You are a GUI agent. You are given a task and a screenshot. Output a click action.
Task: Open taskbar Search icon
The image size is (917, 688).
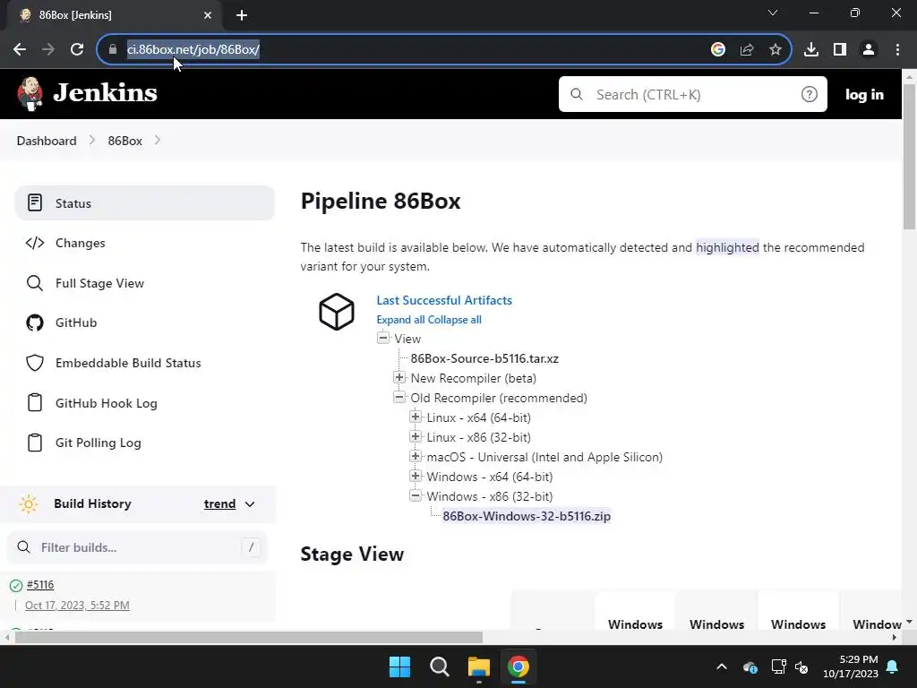click(x=439, y=666)
